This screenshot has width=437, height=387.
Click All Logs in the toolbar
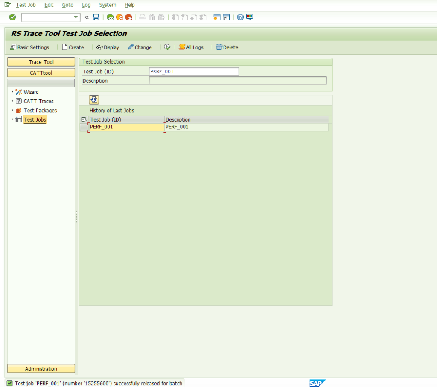click(191, 47)
